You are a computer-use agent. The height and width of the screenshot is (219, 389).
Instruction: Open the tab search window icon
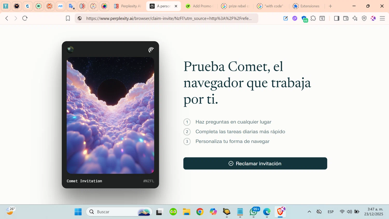(322, 18)
